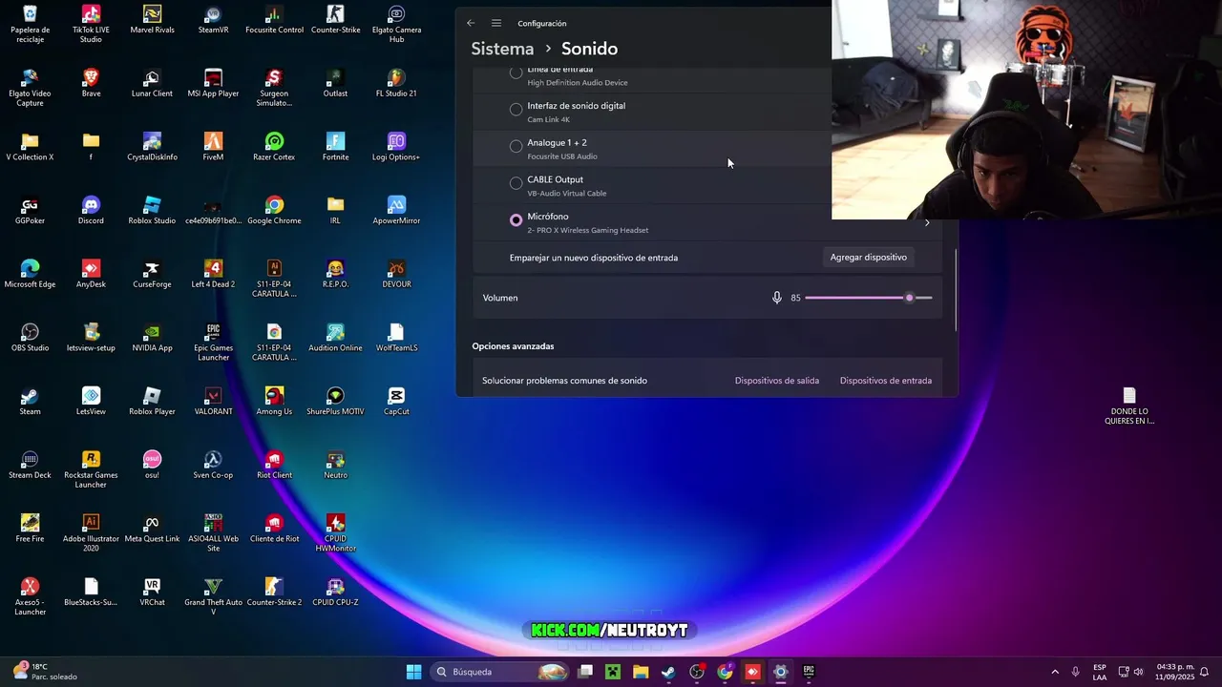Show hidden system tray icons

(x=1055, y=672)
